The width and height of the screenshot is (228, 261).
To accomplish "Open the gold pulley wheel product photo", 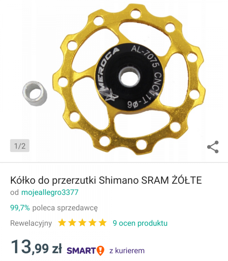I will 129,79.
